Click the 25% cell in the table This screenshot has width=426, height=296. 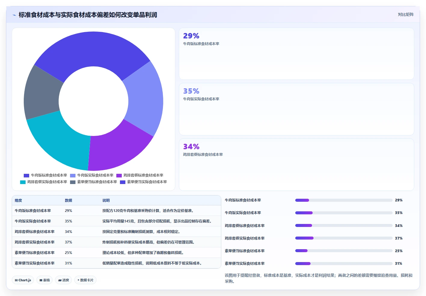[69, 253]
